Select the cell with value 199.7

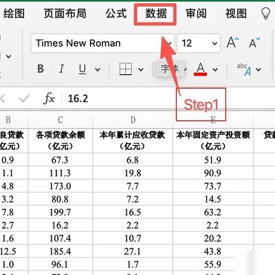tap(60, 212)
